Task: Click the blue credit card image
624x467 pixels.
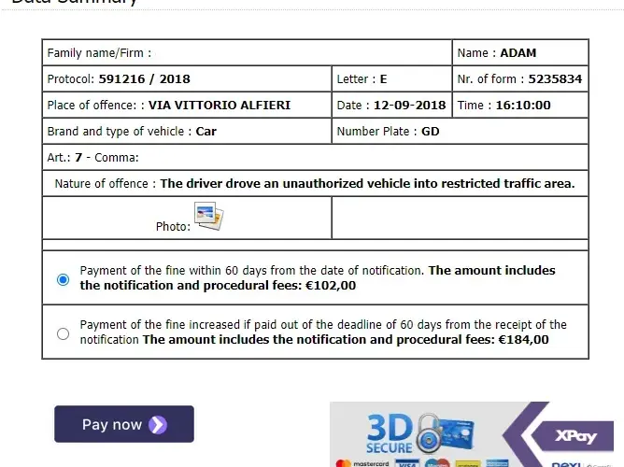Action: point(459,432)
